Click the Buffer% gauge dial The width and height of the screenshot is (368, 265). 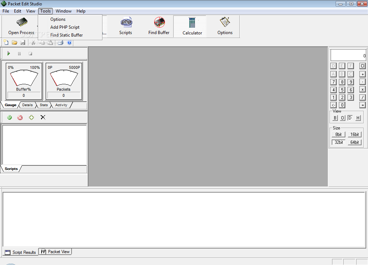[x=24, y=78]
